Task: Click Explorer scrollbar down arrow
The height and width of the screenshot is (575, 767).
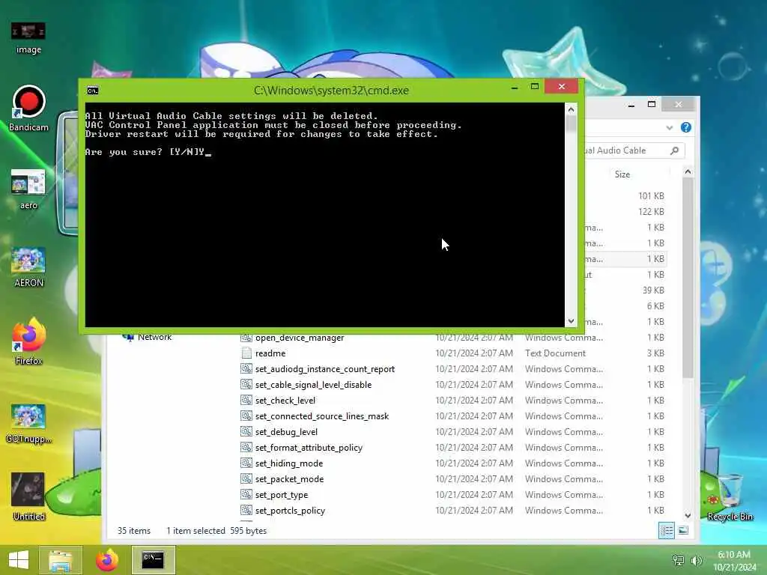Action: tap(688, 515)
